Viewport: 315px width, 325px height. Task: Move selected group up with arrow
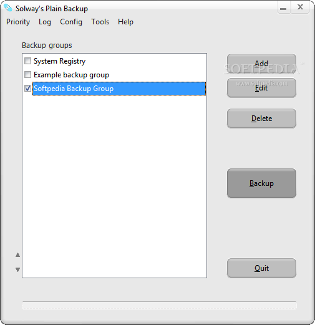click(x=17, y=255)
